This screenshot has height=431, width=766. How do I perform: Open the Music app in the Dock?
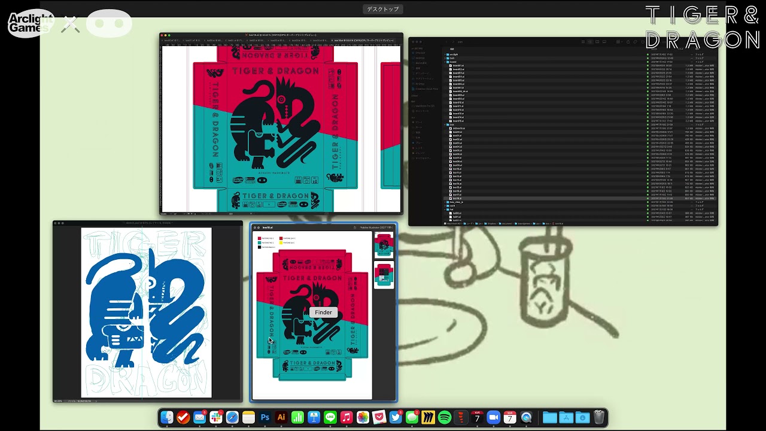click(x=346, y=417)
